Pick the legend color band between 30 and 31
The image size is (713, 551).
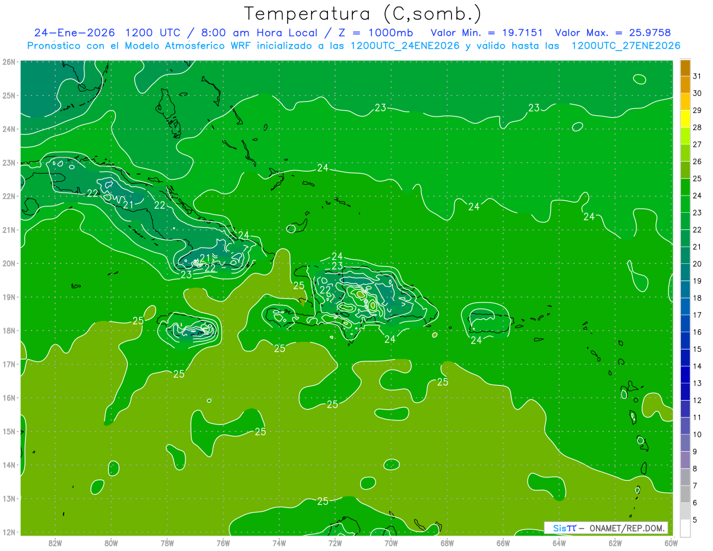click(685, 84)
